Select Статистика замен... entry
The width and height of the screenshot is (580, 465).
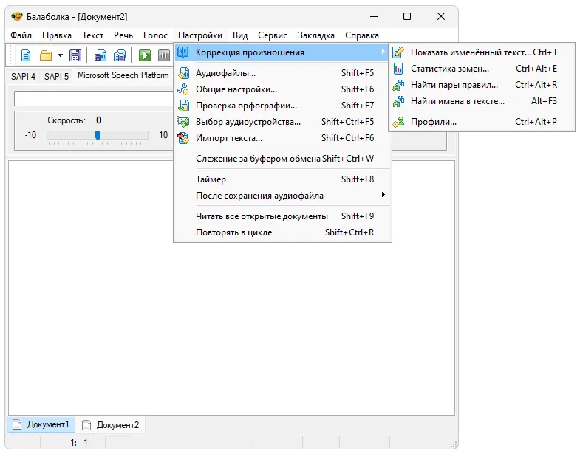point(482,69)
